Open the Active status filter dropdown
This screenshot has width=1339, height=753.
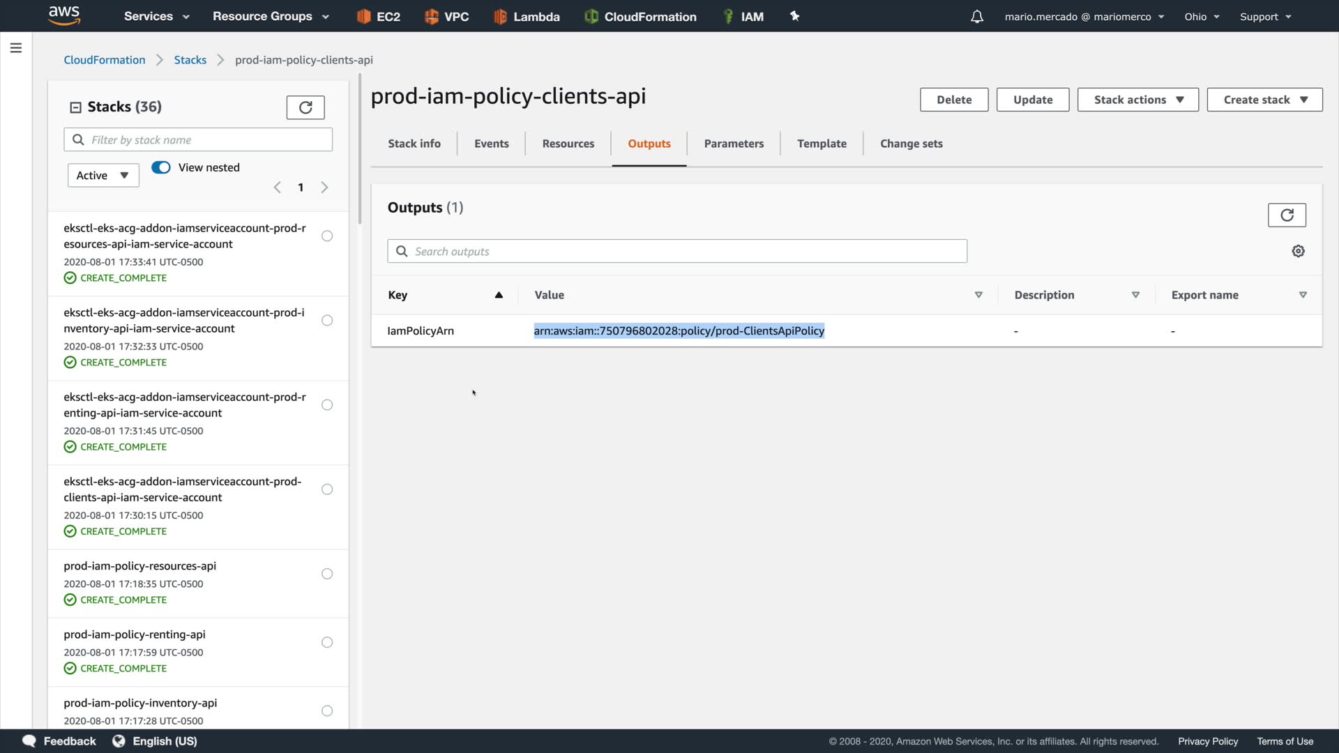pyautogui.click(x=103, y=176)
